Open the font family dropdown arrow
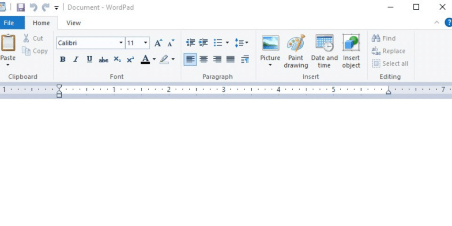Image resolution: width=452 pixels, height=226 pixels. [x=121, y=43]
